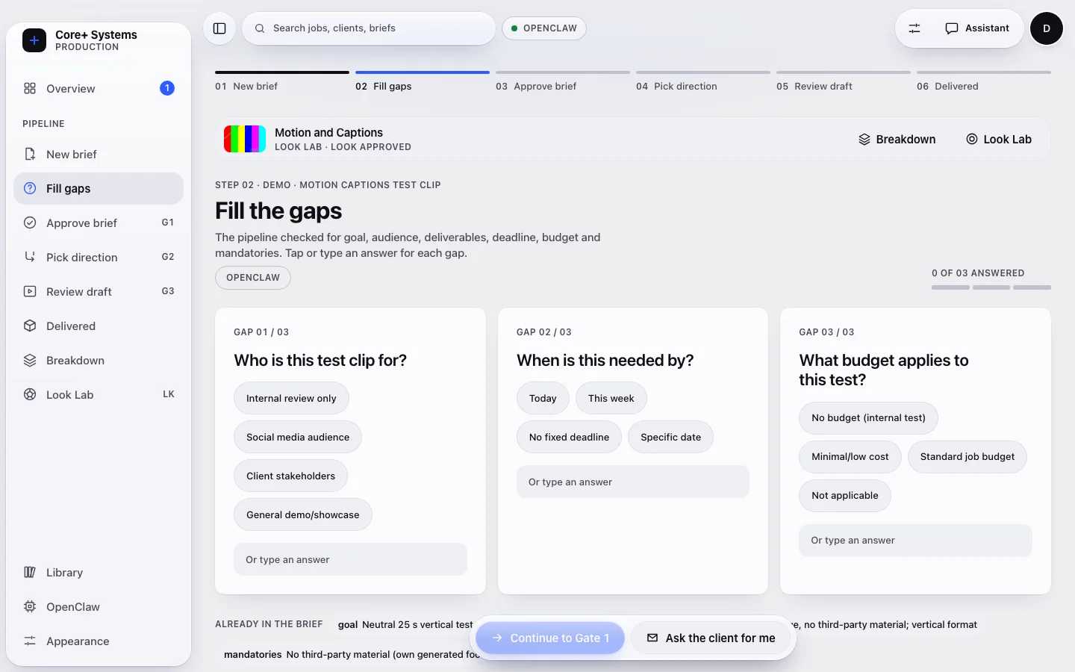Open Breakdown in sidebar
Screen dimensions: 1075x672
click(99, 360)
